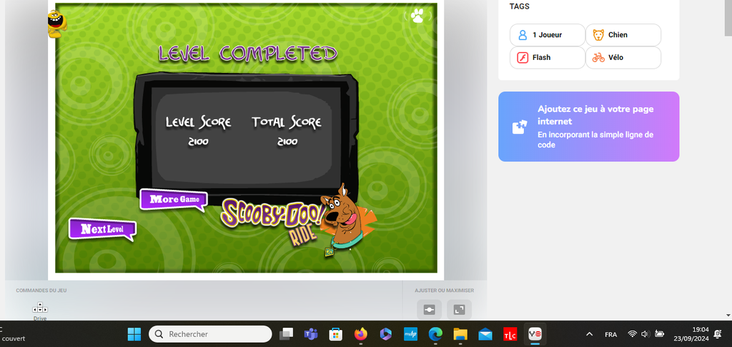Click the battery status tray icon

[x=659, y=334]
